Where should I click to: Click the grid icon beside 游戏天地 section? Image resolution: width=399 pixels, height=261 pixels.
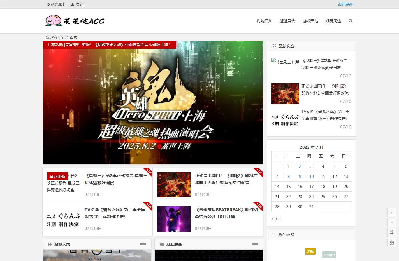[x=50, y=244]
